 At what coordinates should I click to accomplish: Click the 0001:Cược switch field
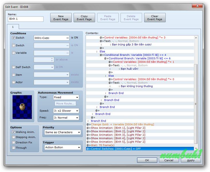click(52, 38)
